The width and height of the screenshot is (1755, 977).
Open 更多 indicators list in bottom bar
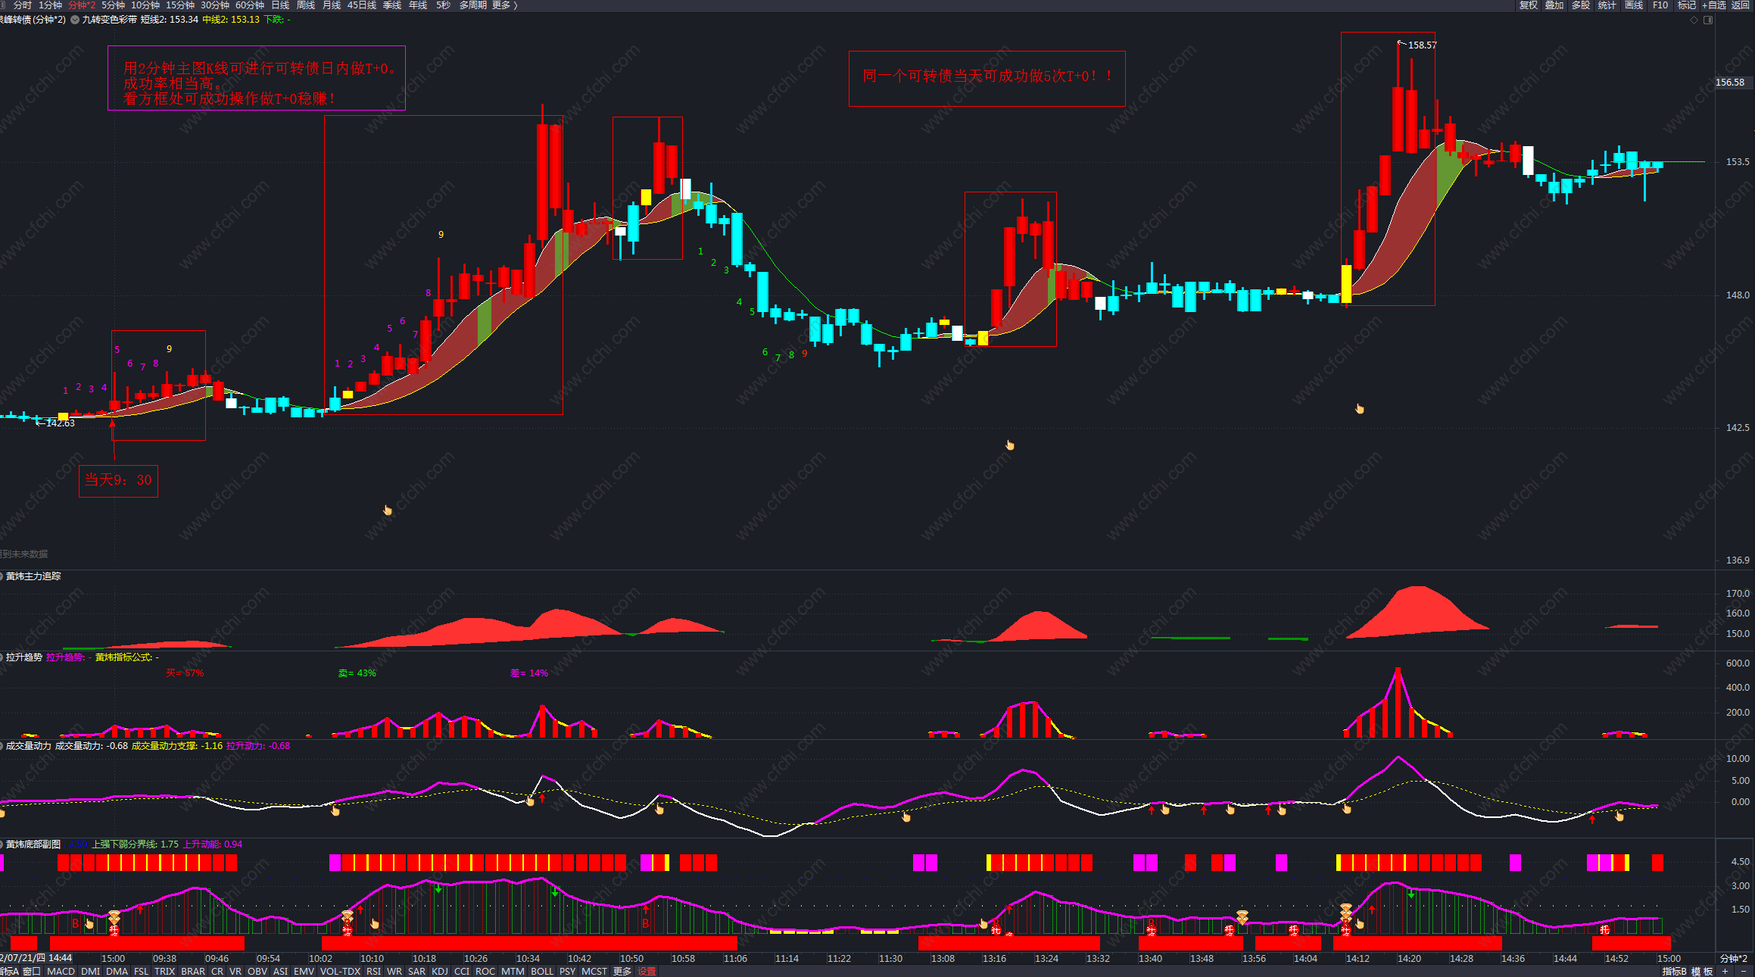(x=622, y=971)
